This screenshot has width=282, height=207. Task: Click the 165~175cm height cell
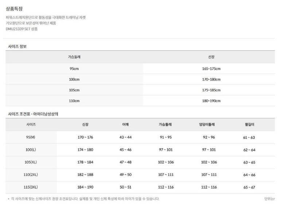[211, 69]
